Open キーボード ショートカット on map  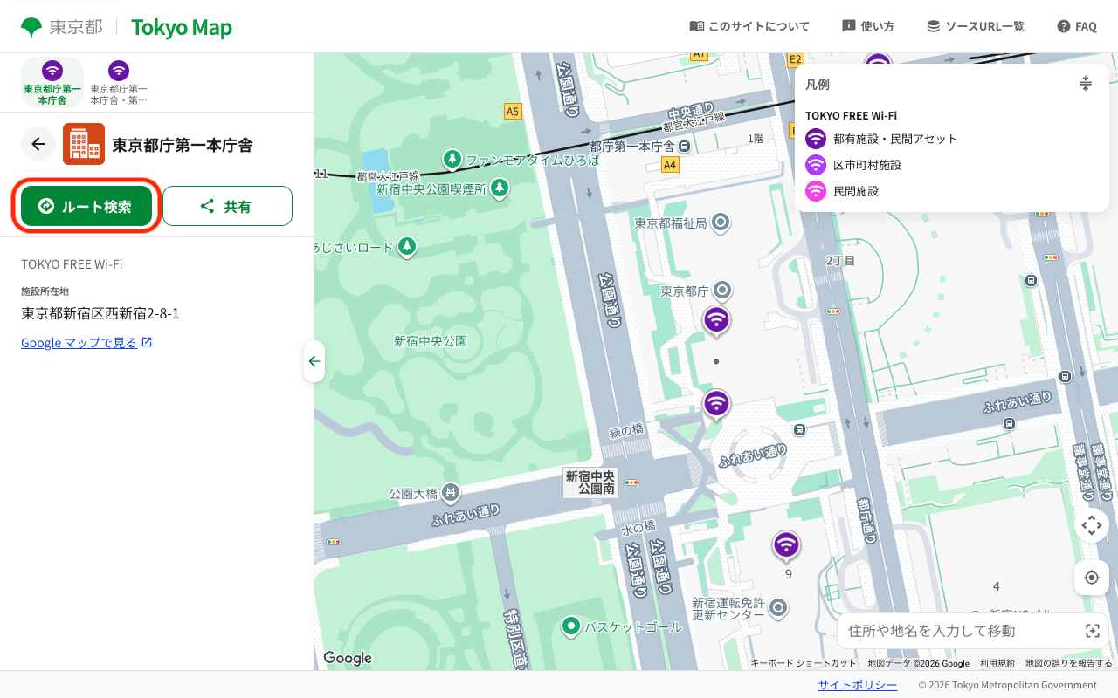(x=804, y=663)
